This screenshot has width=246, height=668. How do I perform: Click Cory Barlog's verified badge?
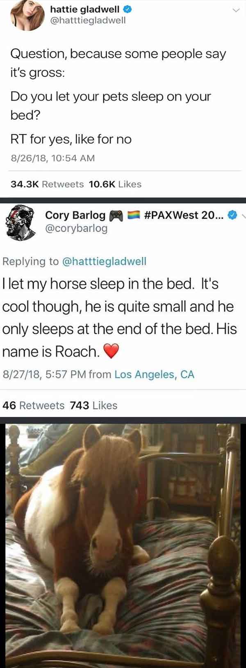click(232, 214)
